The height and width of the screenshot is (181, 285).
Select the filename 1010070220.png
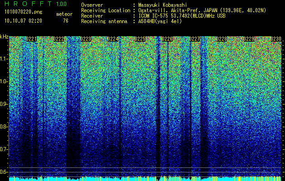pos(24,12)
